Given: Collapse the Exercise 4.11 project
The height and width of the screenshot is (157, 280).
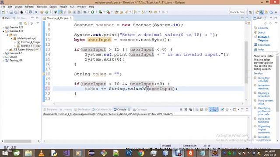Looking at the screenshot, I should [3, 31].
